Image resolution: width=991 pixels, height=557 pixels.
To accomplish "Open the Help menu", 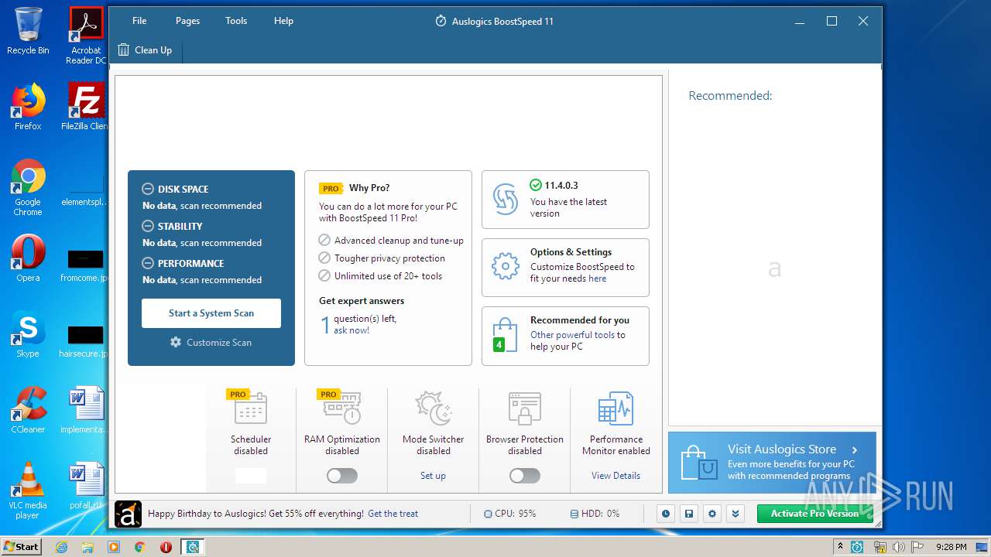I will [283, 21].
